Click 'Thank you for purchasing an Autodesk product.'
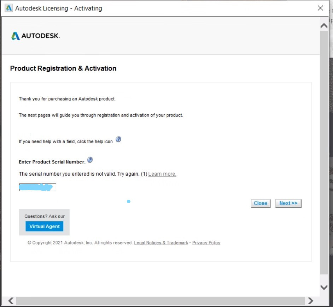333x307 pixels. [67, 99]
